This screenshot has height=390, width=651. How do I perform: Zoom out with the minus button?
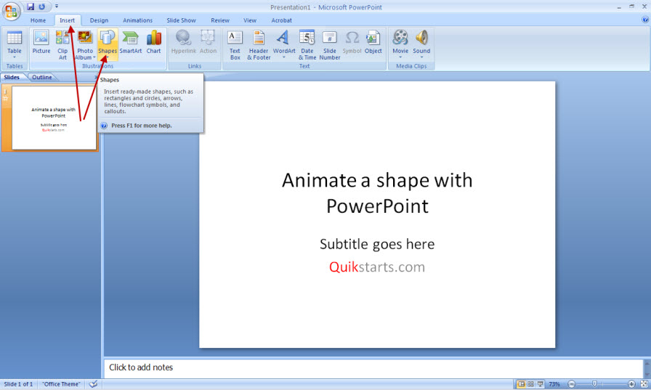click(572, 384)
